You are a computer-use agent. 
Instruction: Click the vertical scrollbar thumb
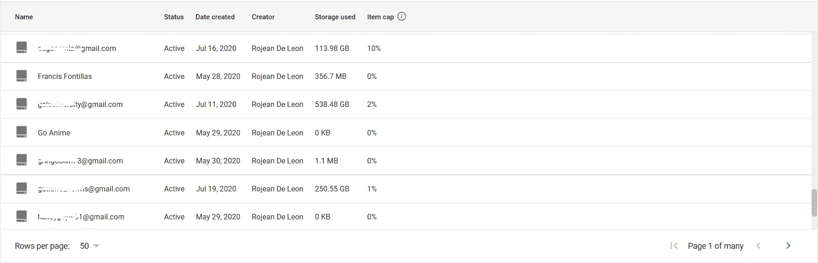pyautogui.click(x=814, y=202)
